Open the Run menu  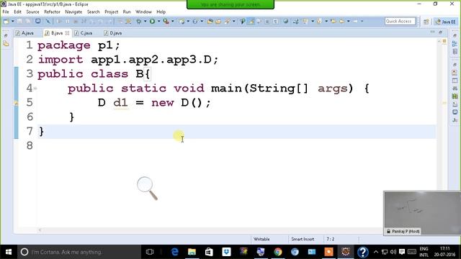click(x=127, y=12)
